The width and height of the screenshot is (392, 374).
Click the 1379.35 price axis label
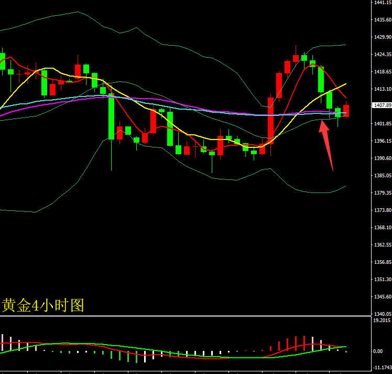(383, 193)
